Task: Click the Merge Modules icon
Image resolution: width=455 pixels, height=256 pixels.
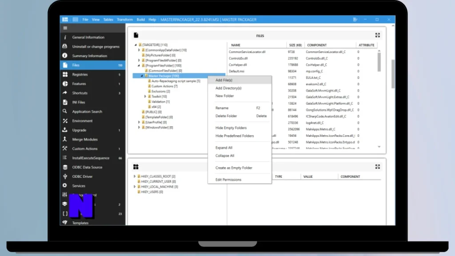Action: point(65,139)
